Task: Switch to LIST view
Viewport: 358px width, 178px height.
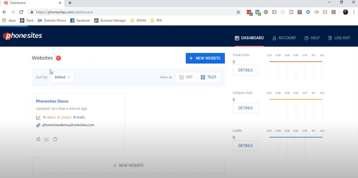Action: pos(186,77)
